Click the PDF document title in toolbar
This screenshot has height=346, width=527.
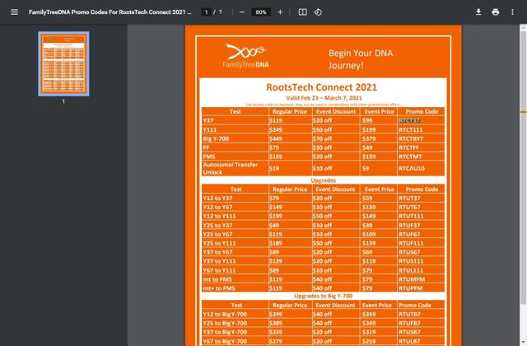[x=110, y=12]
